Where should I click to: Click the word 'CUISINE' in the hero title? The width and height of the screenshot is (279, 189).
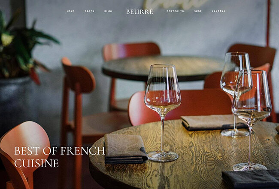36,164
